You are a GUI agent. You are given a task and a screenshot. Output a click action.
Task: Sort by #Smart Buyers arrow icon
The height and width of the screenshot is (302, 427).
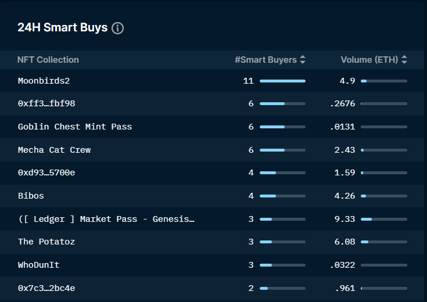(303, 60)
